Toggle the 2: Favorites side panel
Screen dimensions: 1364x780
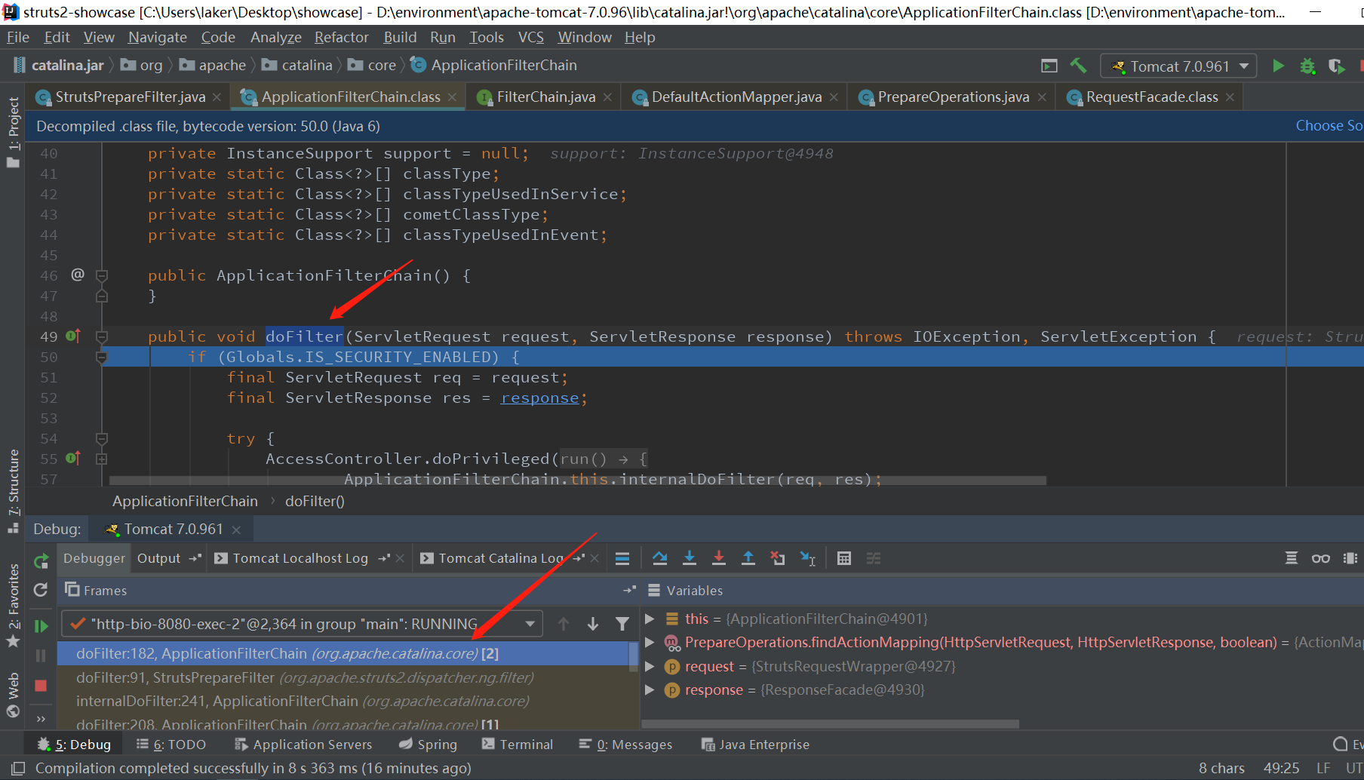13,605
